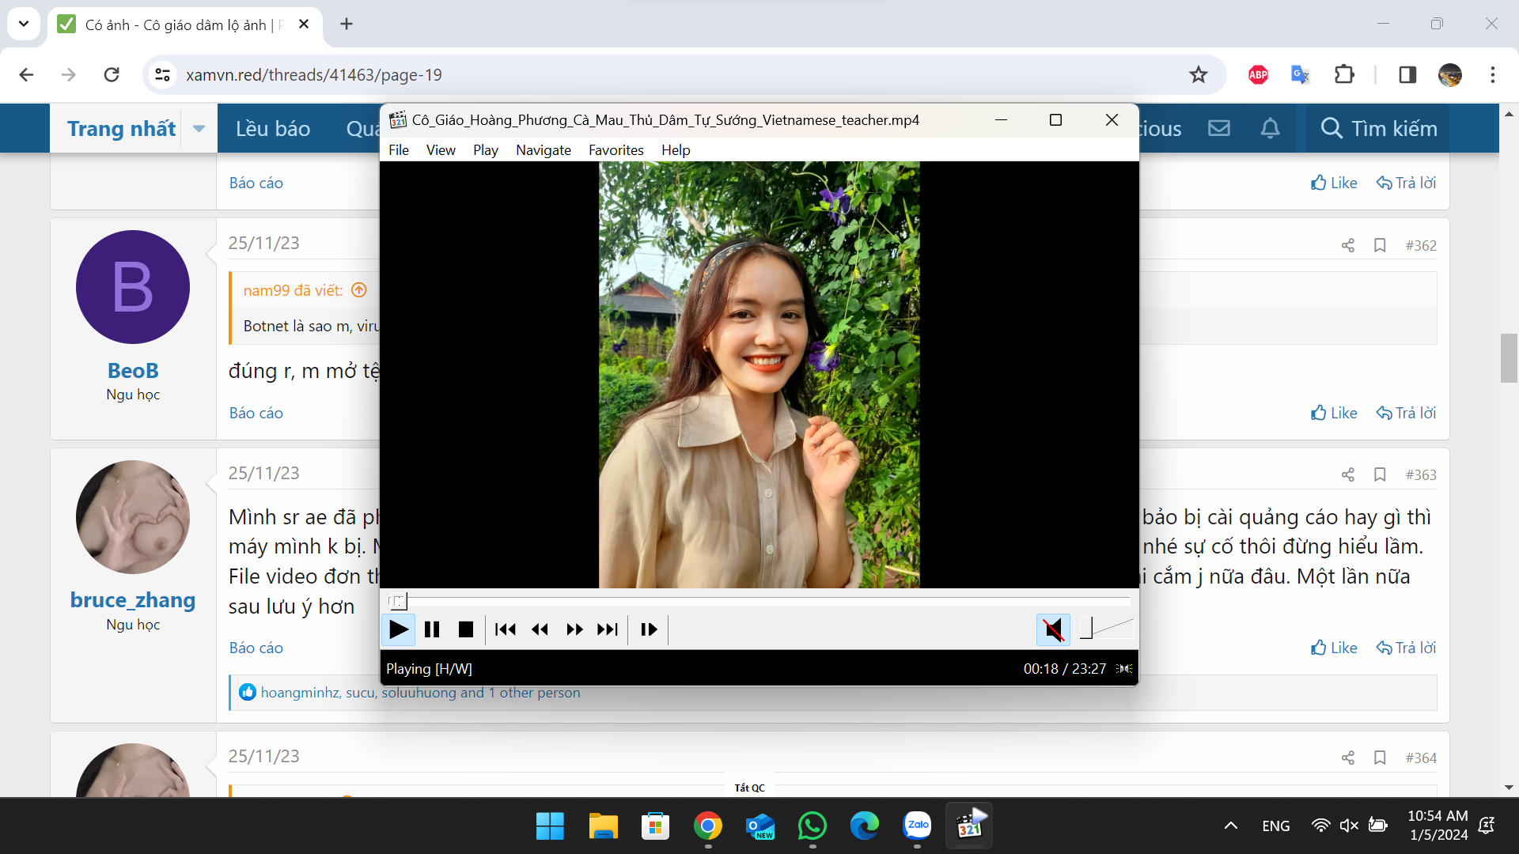
Task: Show hidden icons in the system tray
Action: [x=1230, y=826]
